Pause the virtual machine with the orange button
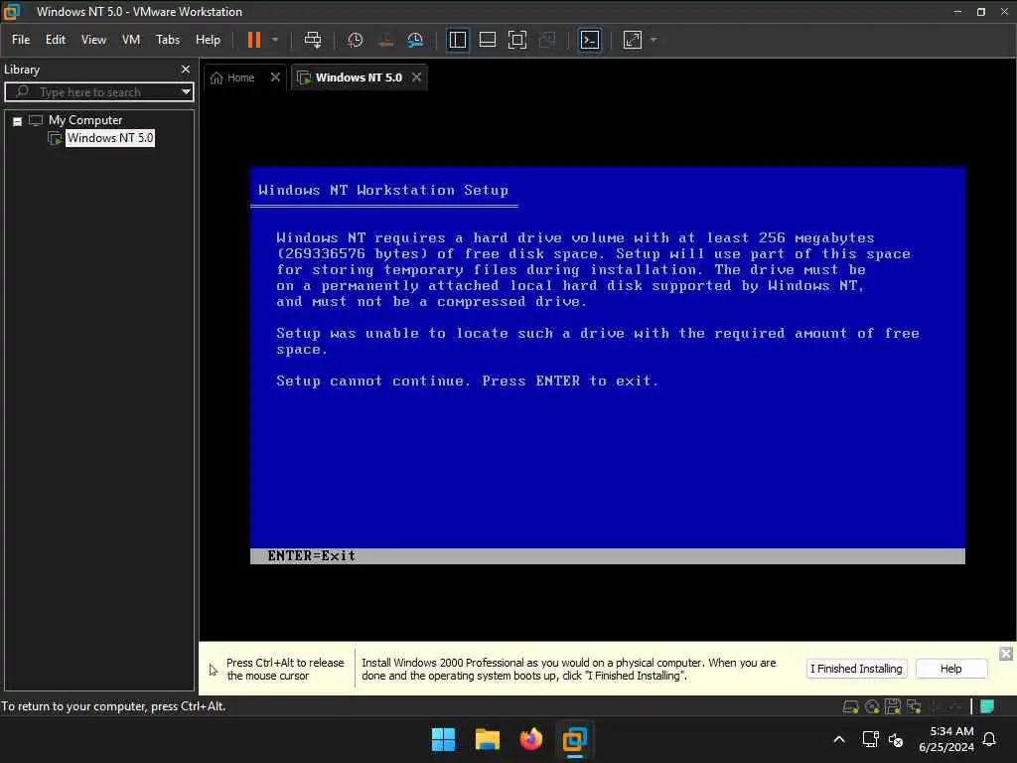Viewport: 1017px width, 763px height. 253,40
